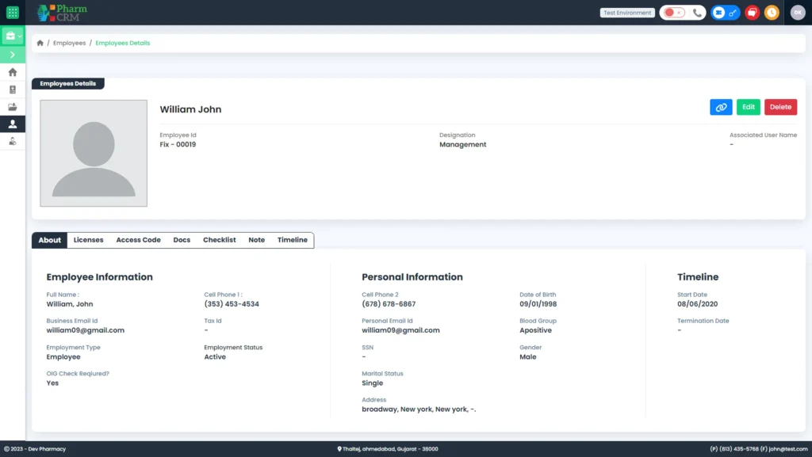Open the chat messages icon

[x=753, y=12]
